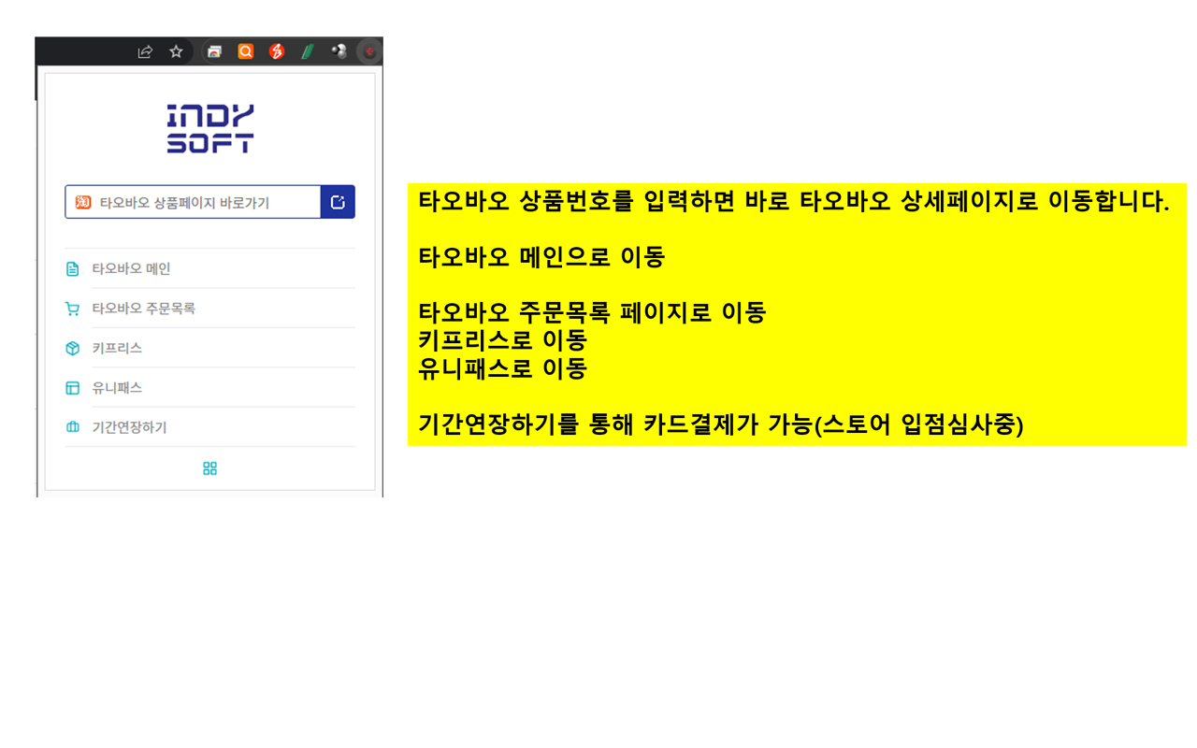Screen dimensions: 1197x748
Task: Click the grid icon below 기간연장하기
Action: (209, 467)
